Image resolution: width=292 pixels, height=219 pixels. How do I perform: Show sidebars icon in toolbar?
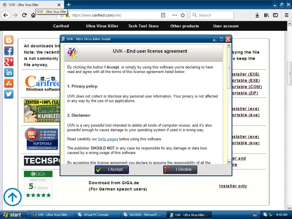(x=275, y=15)
